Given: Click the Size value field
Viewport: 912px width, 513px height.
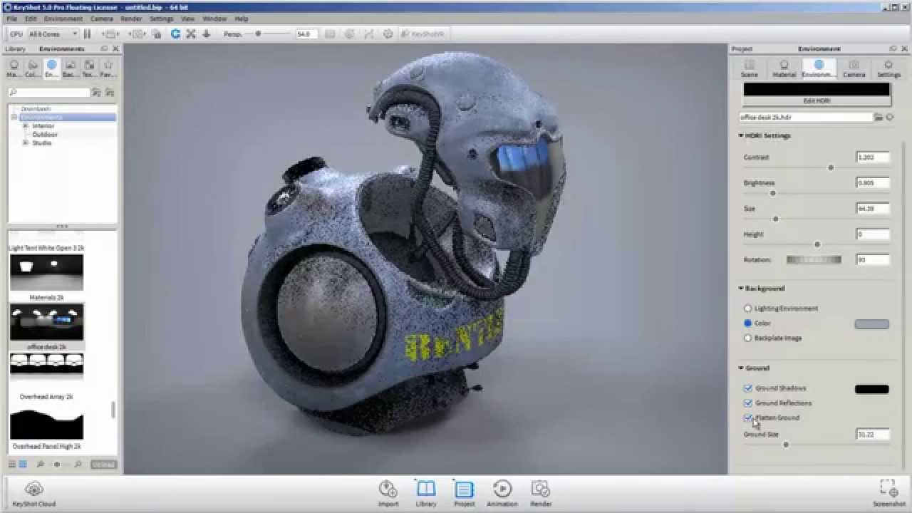Looking at the screenshot, I should 873,209.
